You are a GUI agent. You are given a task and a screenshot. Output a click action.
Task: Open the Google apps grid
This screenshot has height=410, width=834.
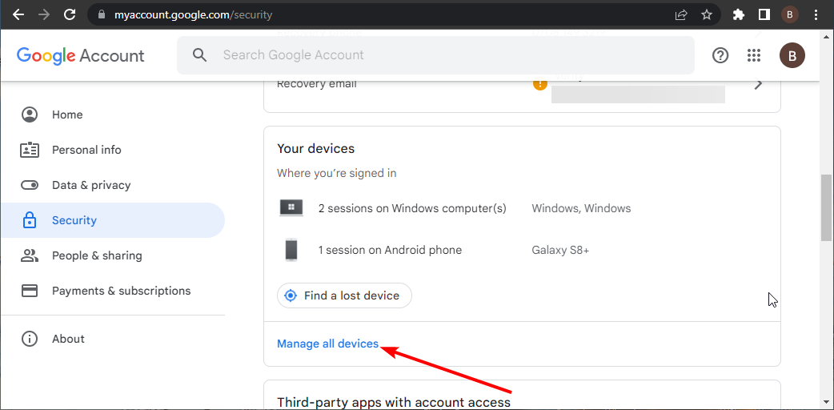tap(753, 55)
